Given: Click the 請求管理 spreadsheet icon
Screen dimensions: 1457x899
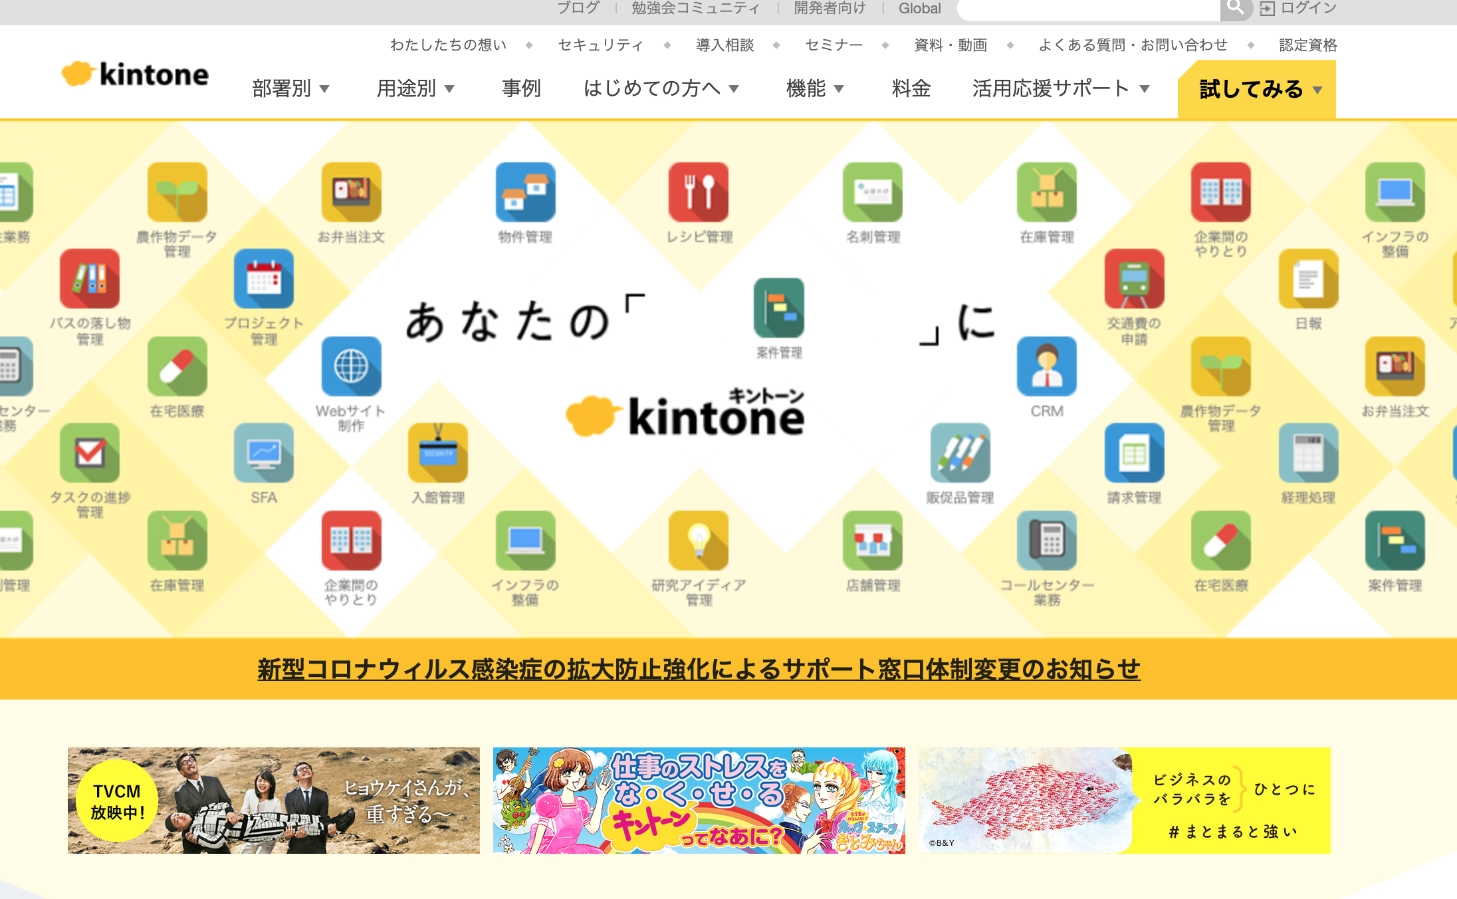Looking at the screenshot, I should (1135, 453).
